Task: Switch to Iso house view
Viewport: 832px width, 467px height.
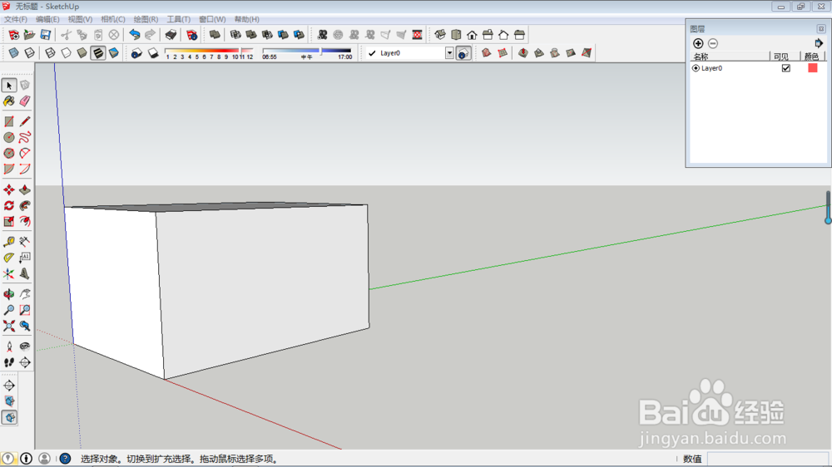Action: tap(440, 35)
